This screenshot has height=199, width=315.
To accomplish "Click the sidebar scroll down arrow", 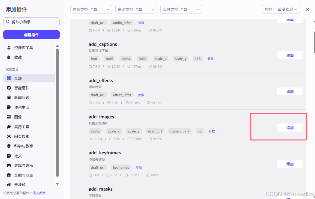I will (57, 184).
